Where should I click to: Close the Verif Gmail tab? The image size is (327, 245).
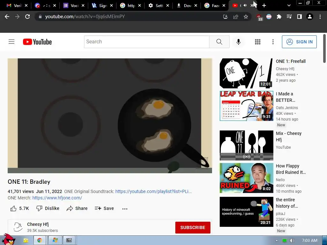pyautogui.click(x=26, y=6)
